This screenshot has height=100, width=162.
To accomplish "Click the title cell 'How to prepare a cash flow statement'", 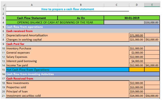I will (x=68, y=9).
